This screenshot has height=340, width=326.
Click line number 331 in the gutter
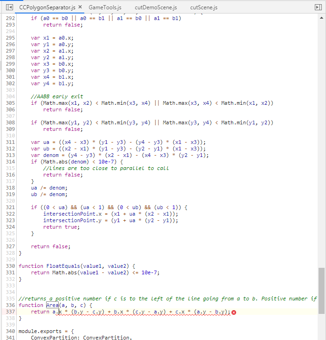click(x=10, y=272)
